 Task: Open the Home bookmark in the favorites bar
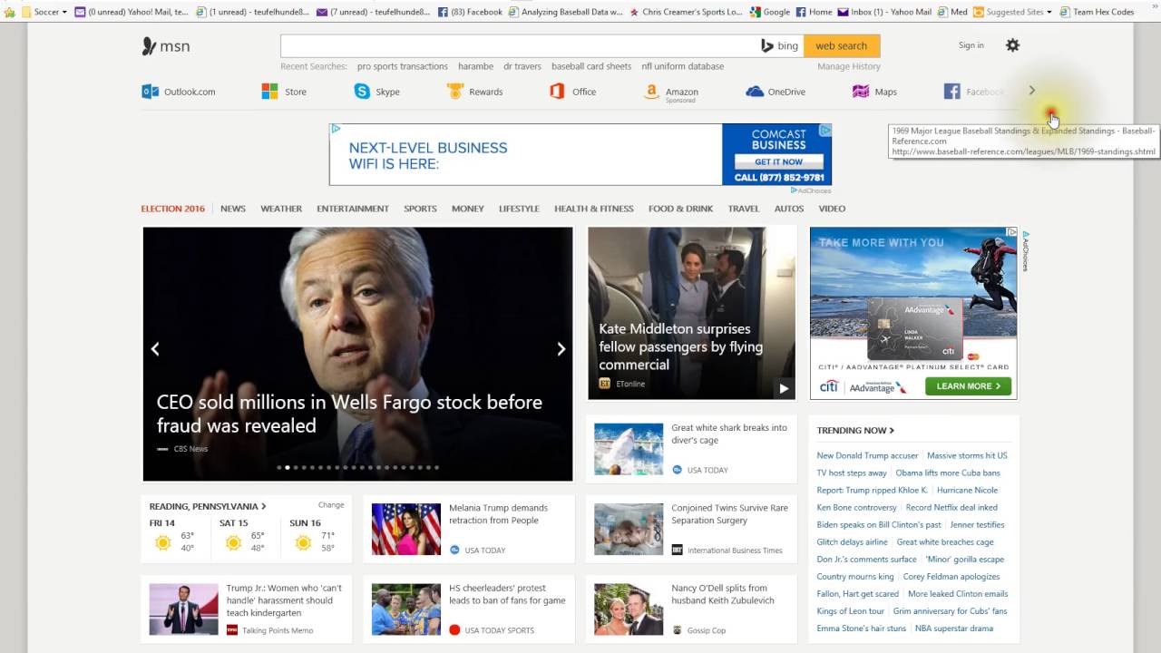814,12
